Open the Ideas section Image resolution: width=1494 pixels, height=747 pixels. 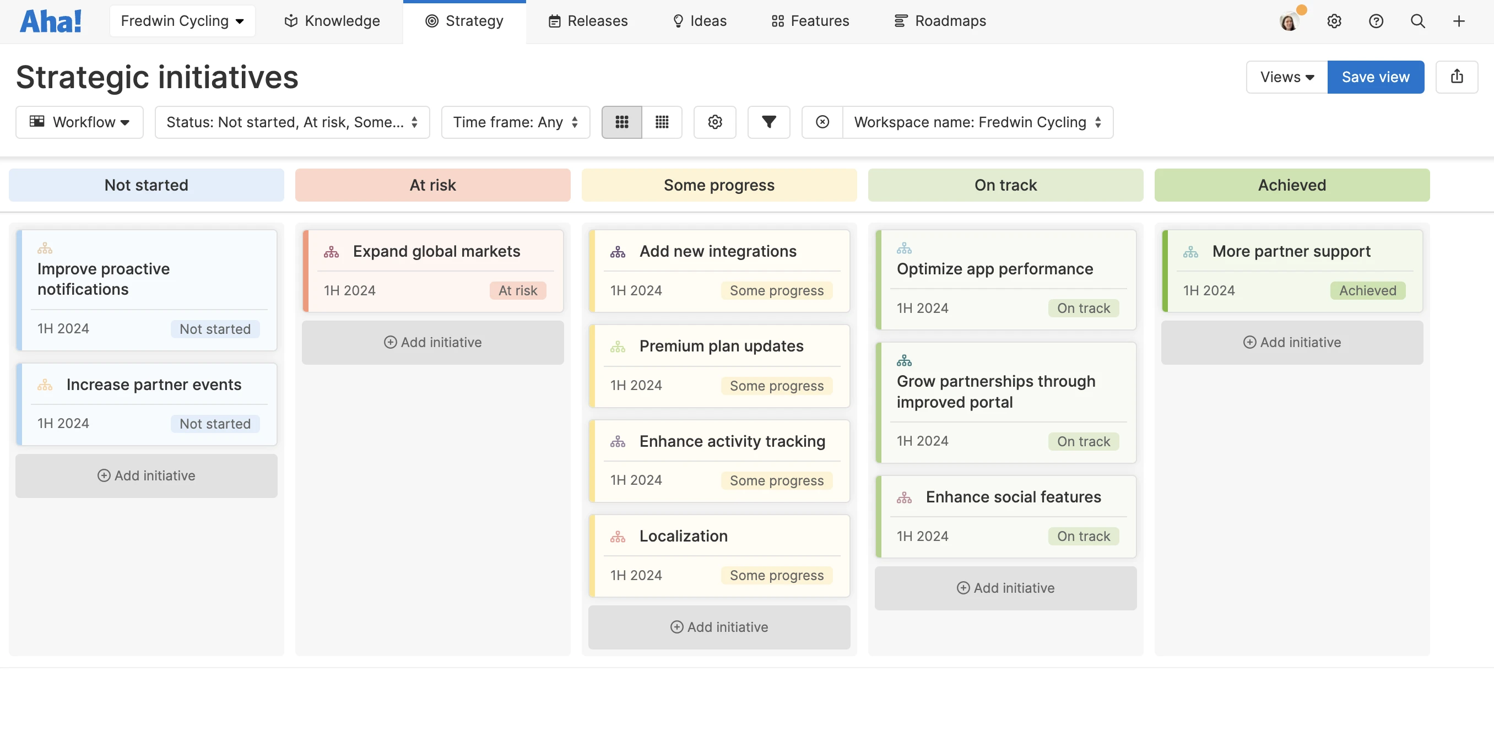(x=699, y=21)
